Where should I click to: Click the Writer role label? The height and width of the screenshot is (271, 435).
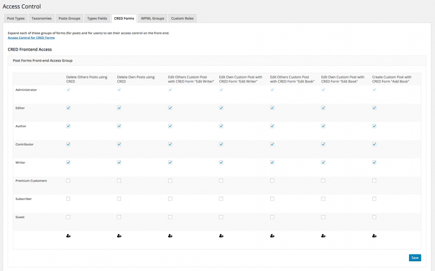[20, 163]
